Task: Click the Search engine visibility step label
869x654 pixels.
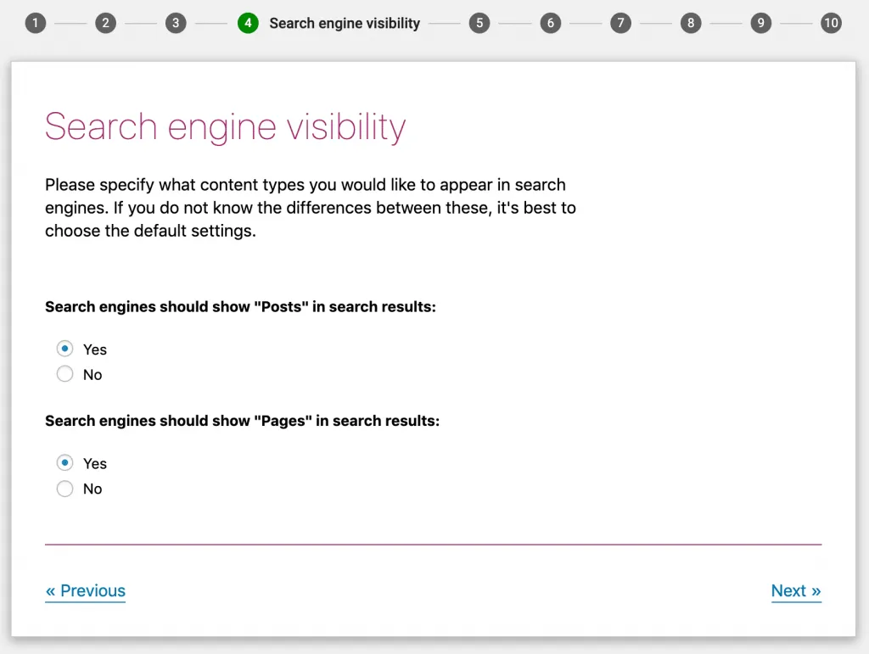Action: pyautogui.click(x=345, y=23)
